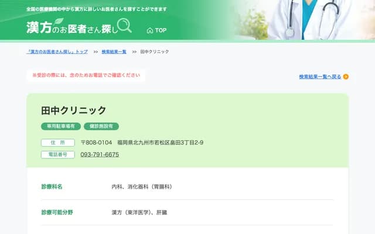Click the home icon beside TOP
Viewport: 375px width, 234px height.
[x=150, y=30]
